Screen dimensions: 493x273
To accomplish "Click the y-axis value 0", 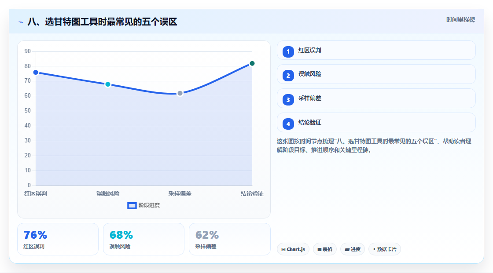I will (29, 186).
